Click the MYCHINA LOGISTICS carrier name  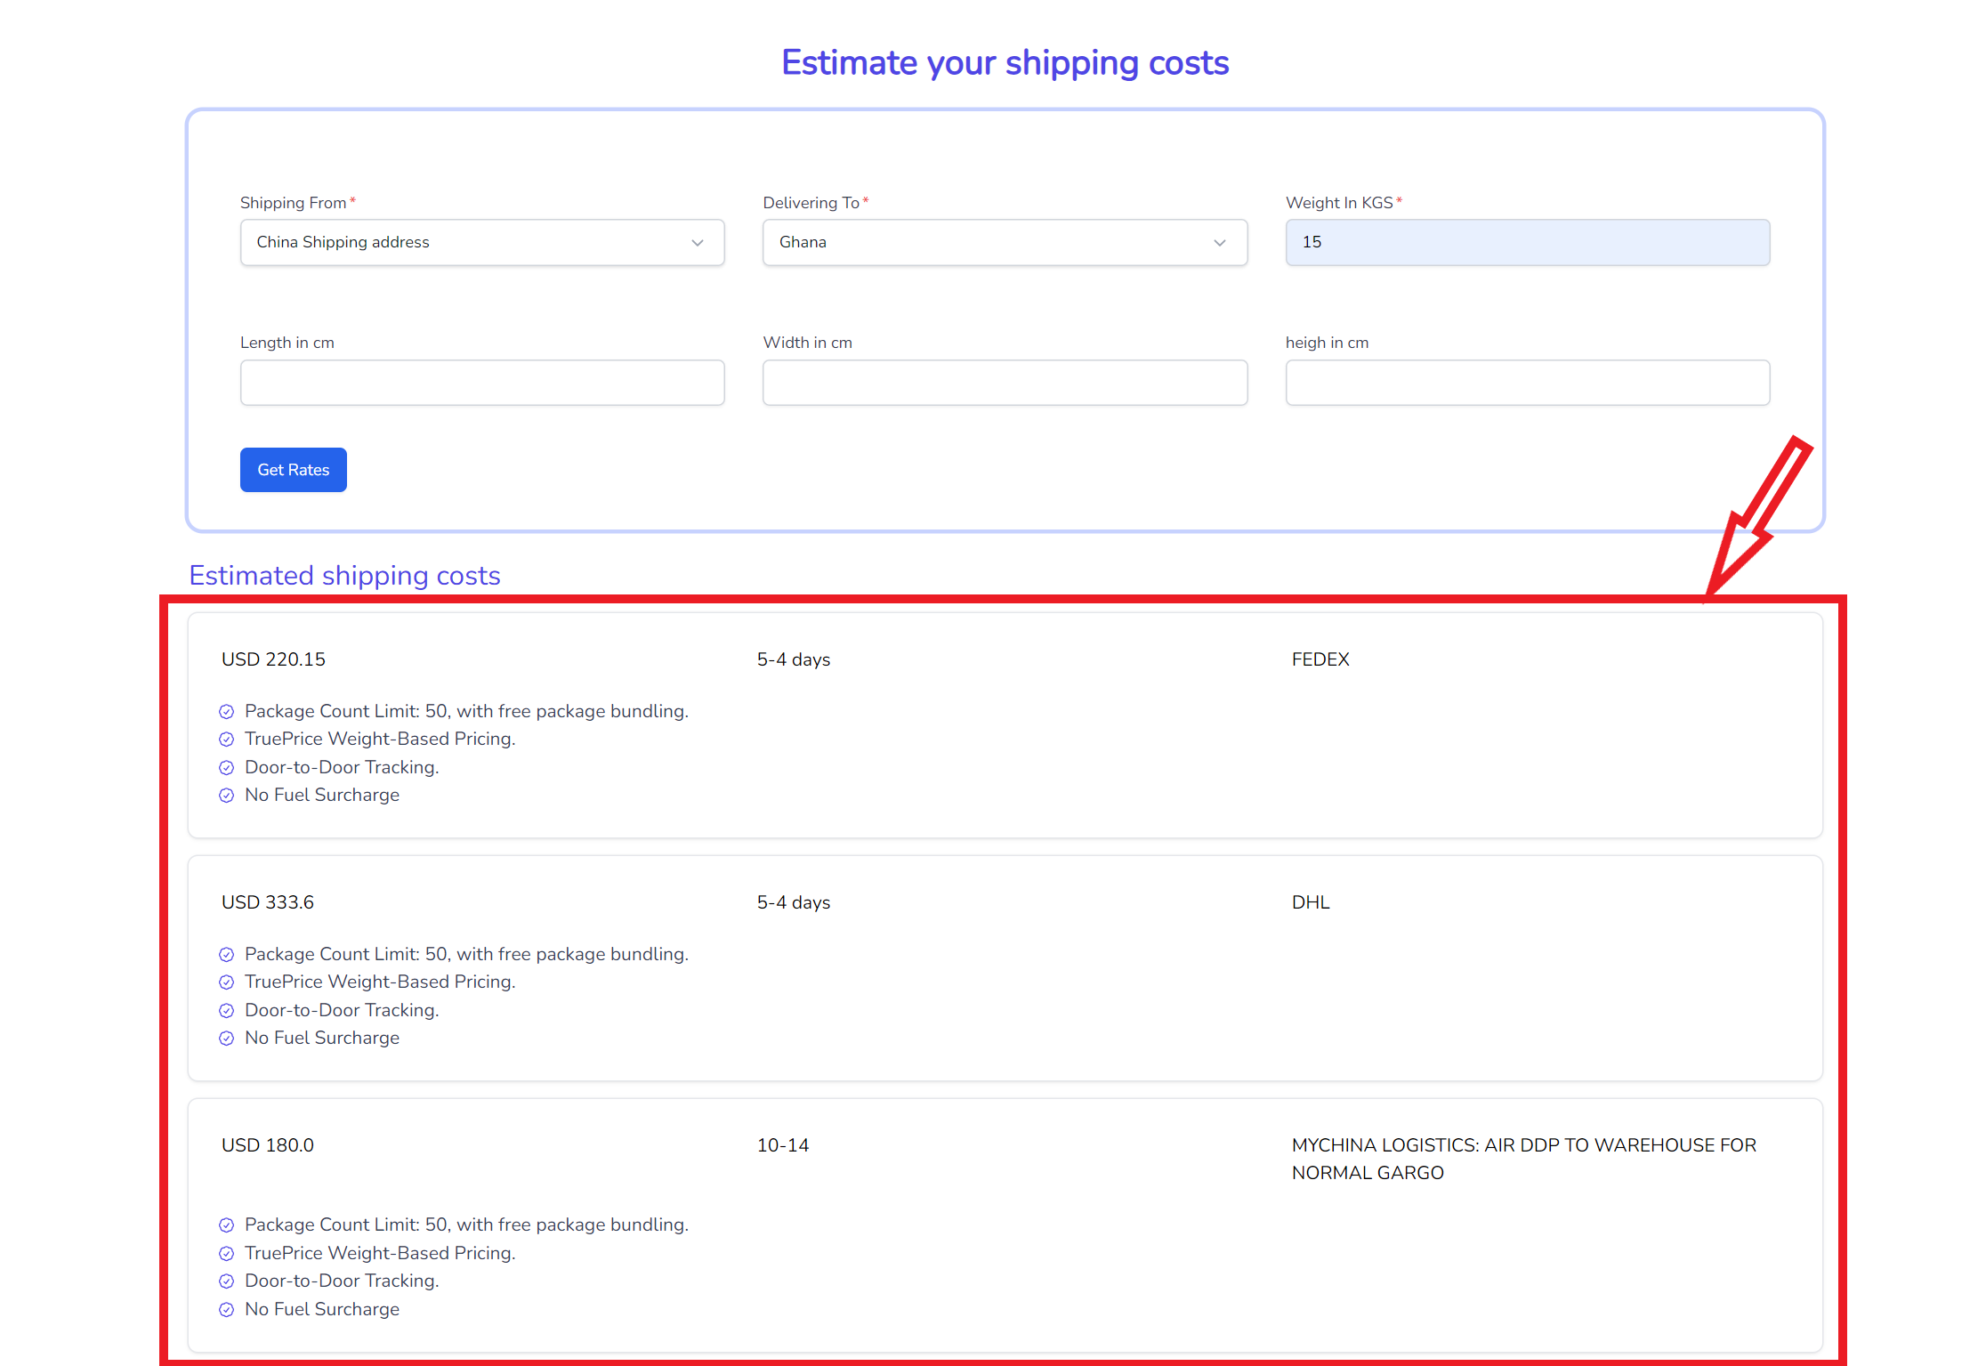pyautogui.click(x=1524, y=1159)
